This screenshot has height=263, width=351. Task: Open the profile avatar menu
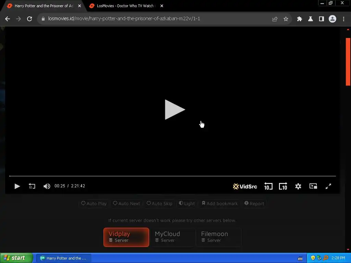332,19
